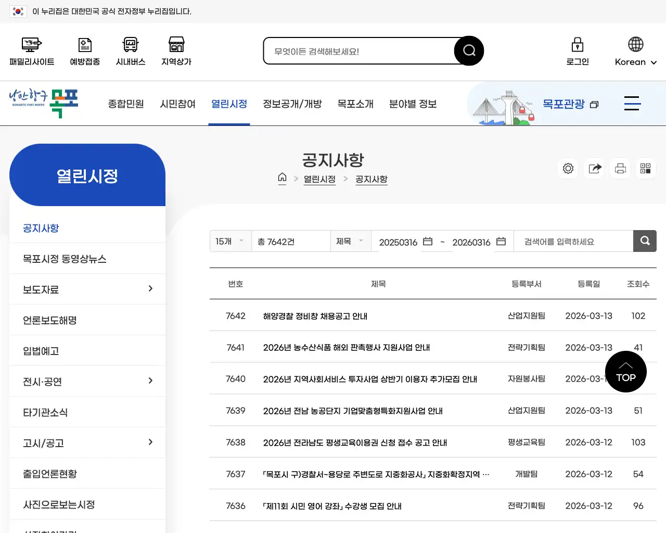Select the 예방접종 vaccination icon
Viewport: 666px width, 533px height.
[84, 44]
